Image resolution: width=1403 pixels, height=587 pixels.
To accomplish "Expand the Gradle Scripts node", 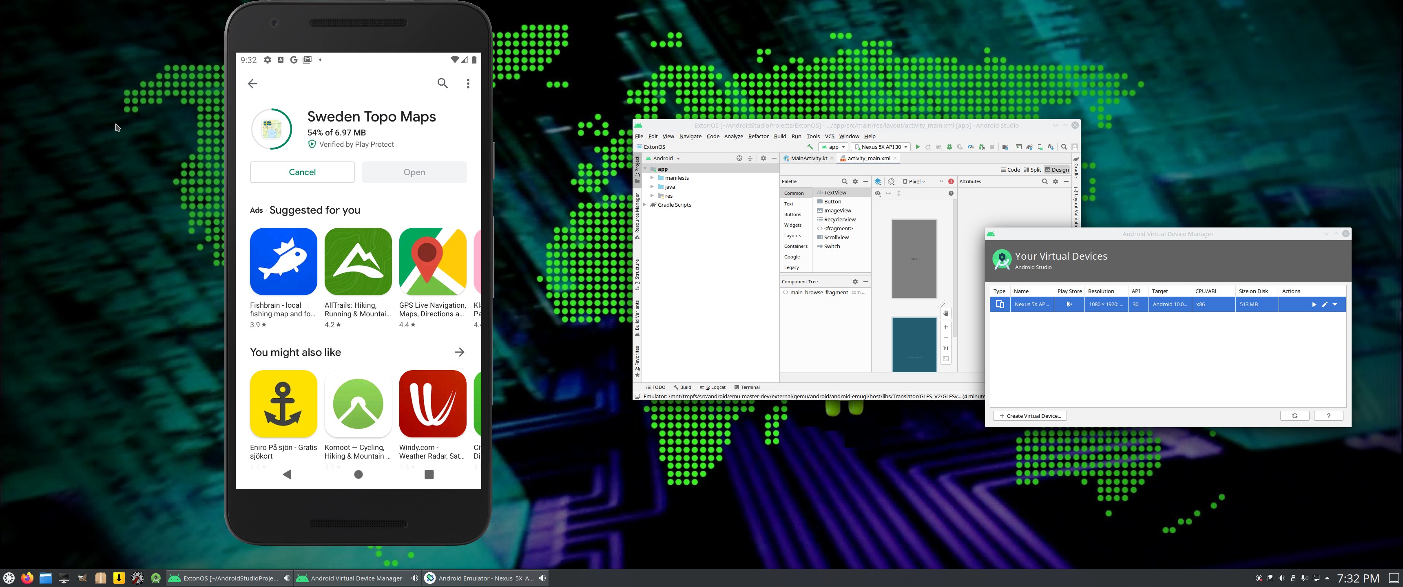I will [x=645, y=205].
